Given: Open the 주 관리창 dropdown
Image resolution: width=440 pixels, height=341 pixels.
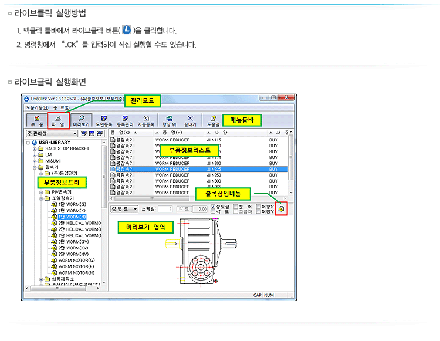Looking at the screenshot, I should point(52,134).
